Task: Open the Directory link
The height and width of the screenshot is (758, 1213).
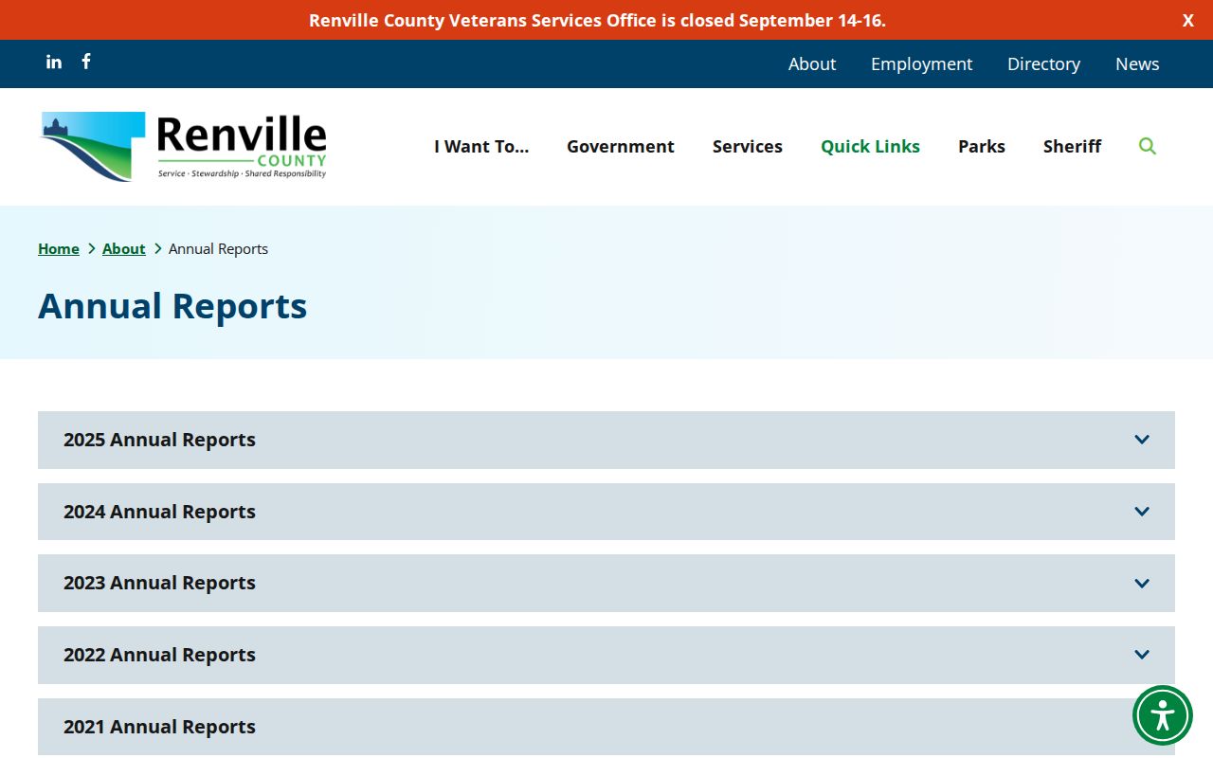Action: tap(1043, 63)
